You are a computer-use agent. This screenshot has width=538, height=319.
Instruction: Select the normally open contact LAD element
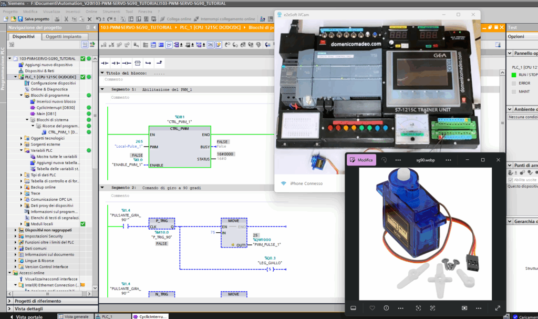click(105, 63)
